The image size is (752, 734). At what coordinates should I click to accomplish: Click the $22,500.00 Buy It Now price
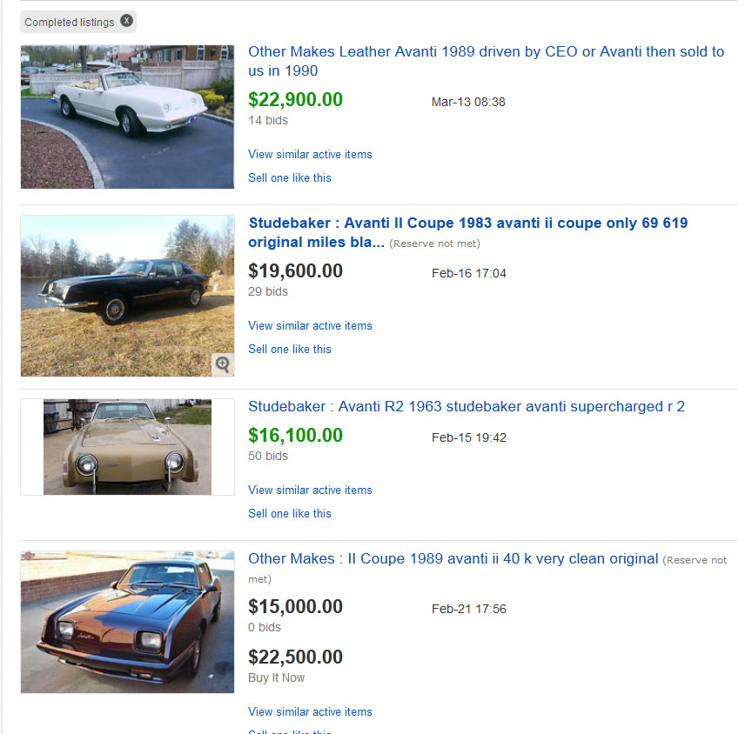point(295,657)
